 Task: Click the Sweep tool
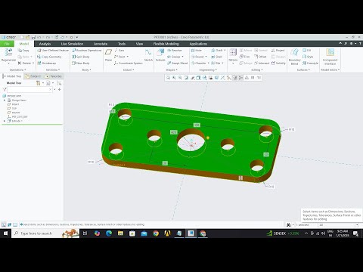[173, 57]
